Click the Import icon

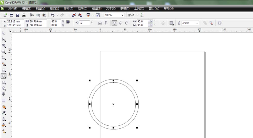(x=74, y=15)
